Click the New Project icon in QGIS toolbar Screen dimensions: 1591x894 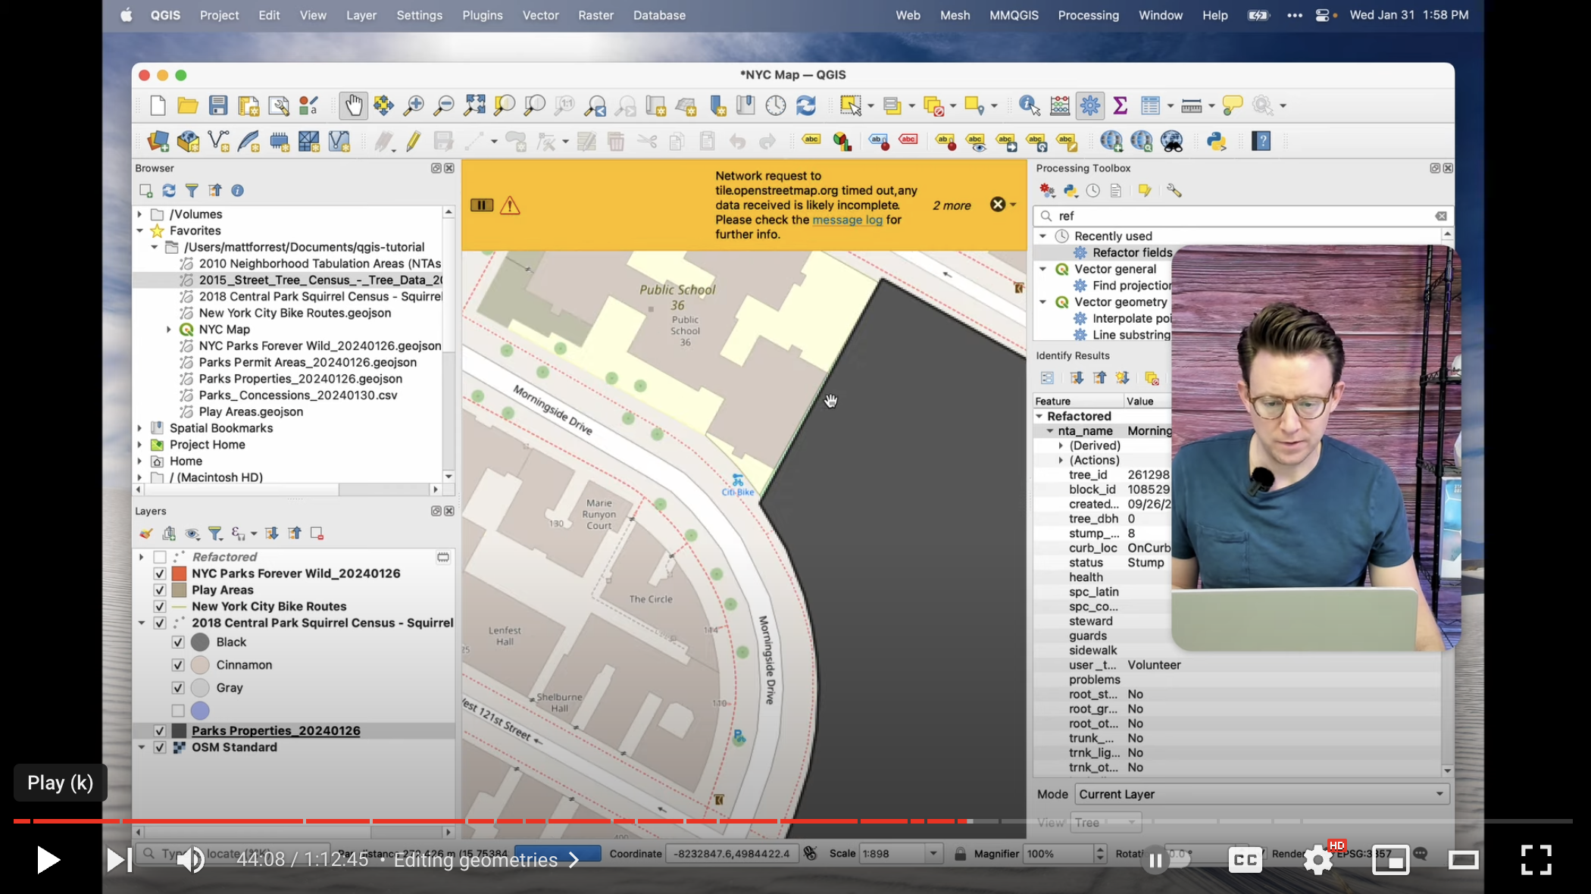(158, 105)
